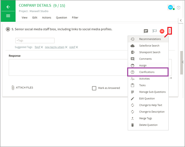
Task: Click the Tasks clipboard icon
Action: (x=133, y=85)
